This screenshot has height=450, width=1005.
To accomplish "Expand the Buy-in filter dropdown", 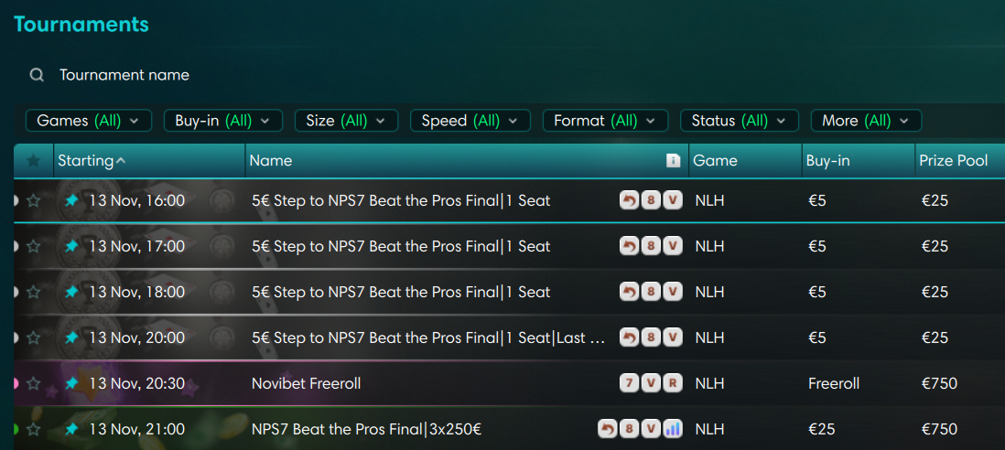I will click(x=222, y=121).
